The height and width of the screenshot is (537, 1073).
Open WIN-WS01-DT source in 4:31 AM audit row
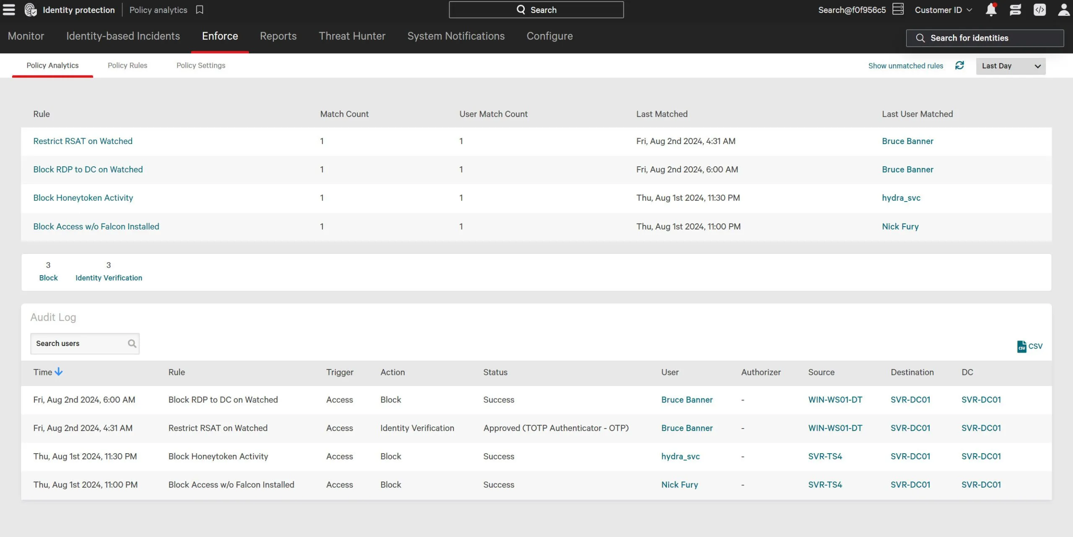(835, 428)
